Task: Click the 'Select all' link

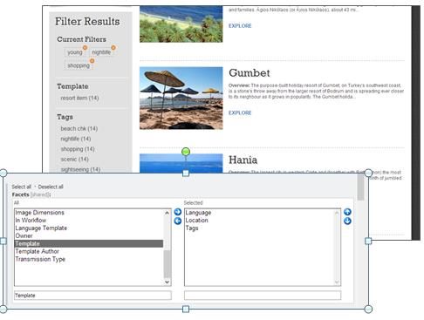Action: coord(21,187)
